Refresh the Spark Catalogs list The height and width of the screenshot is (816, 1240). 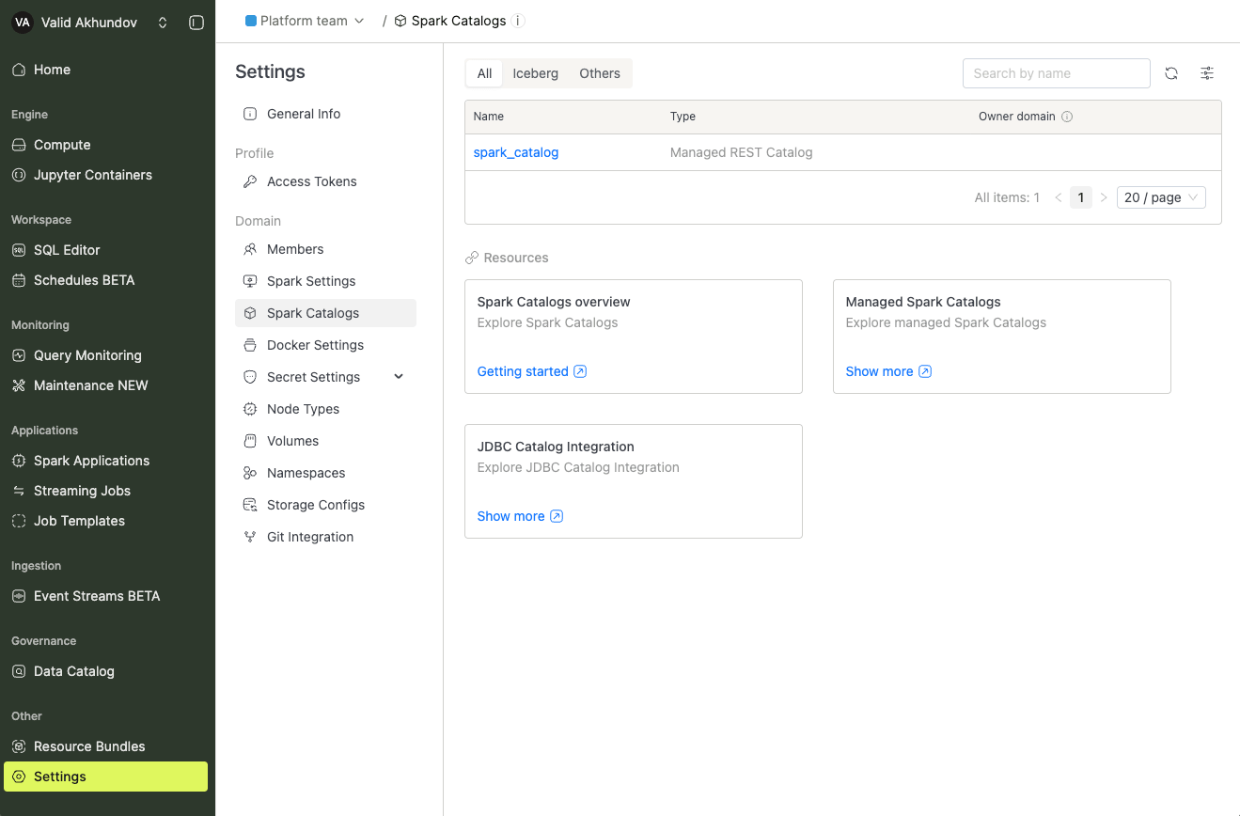[x=1171, y=73]
